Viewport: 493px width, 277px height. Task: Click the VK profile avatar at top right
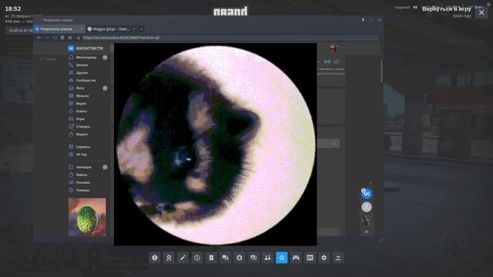click(334, 48)
